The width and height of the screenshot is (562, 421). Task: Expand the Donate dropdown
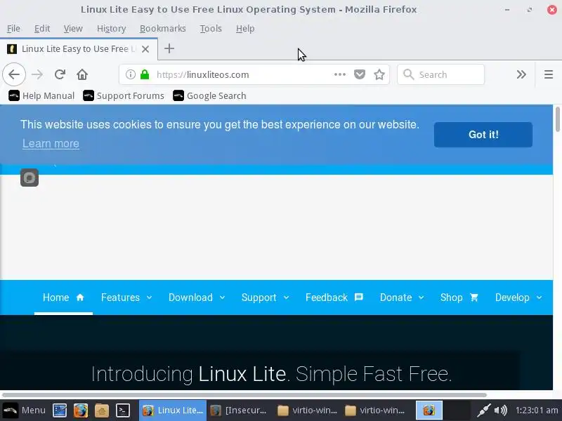(402, 298)
